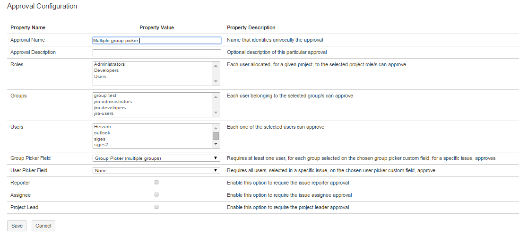Select outlook in the Users list
Image resolution: width=519 pixels, height=237 pixels.
pyautogui.click(x=102, y=133)
